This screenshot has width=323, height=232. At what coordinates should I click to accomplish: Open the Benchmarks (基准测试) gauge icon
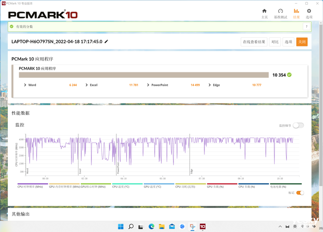click(x=281, y=11)
